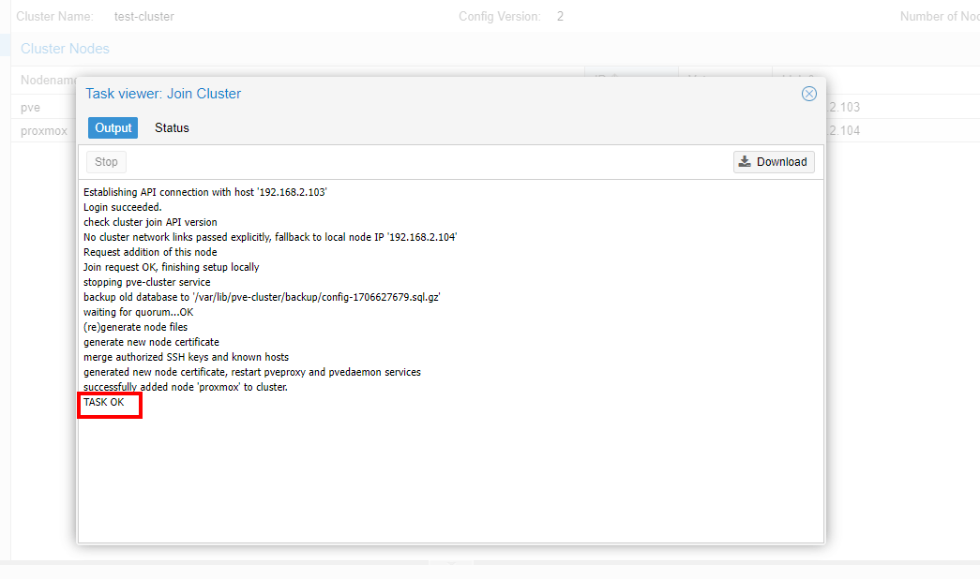Select the pve node row
The image size is (980, 579).
click(31, 108)
